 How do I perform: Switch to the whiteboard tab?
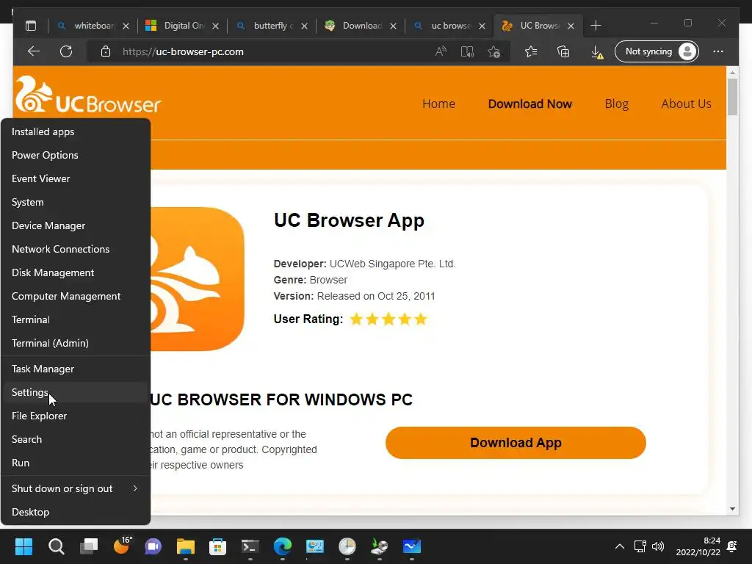93,26
